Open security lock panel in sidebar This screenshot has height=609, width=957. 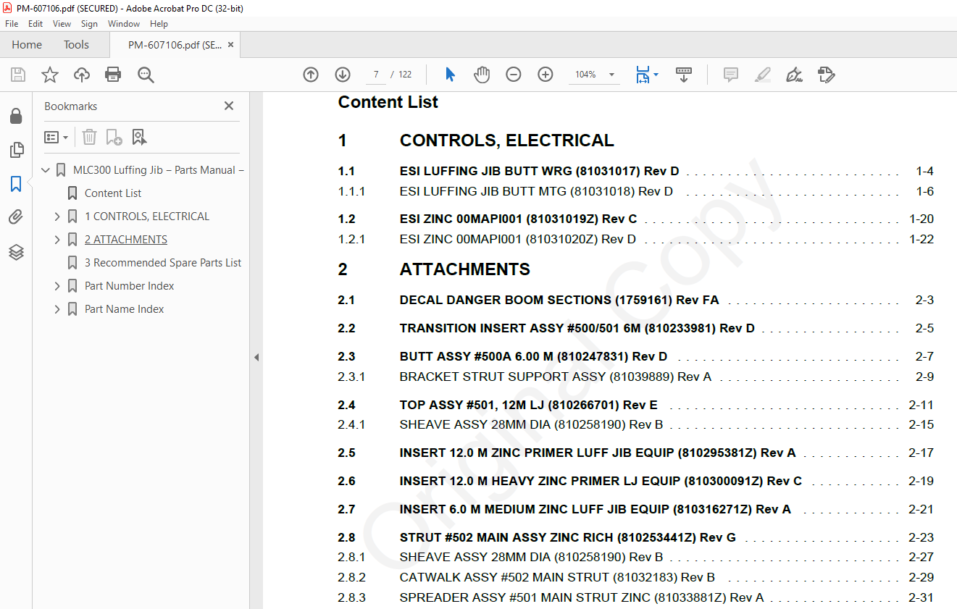[16, 116]
